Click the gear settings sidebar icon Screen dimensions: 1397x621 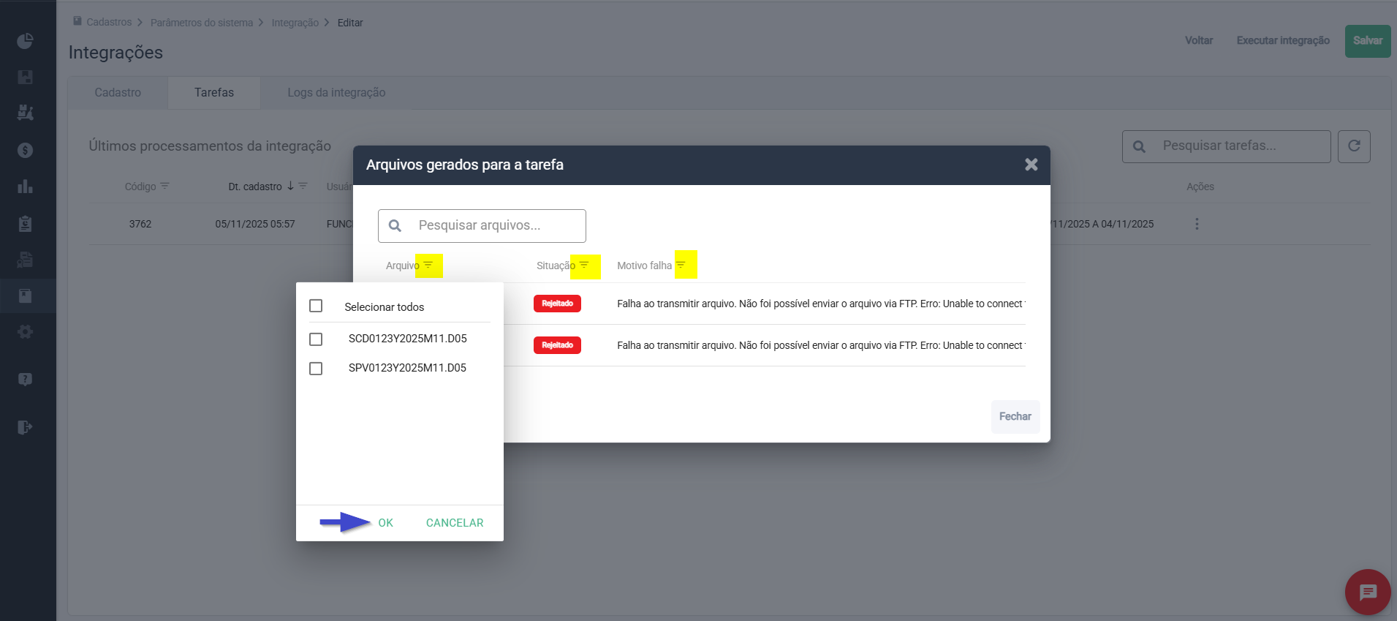(25, 332)
